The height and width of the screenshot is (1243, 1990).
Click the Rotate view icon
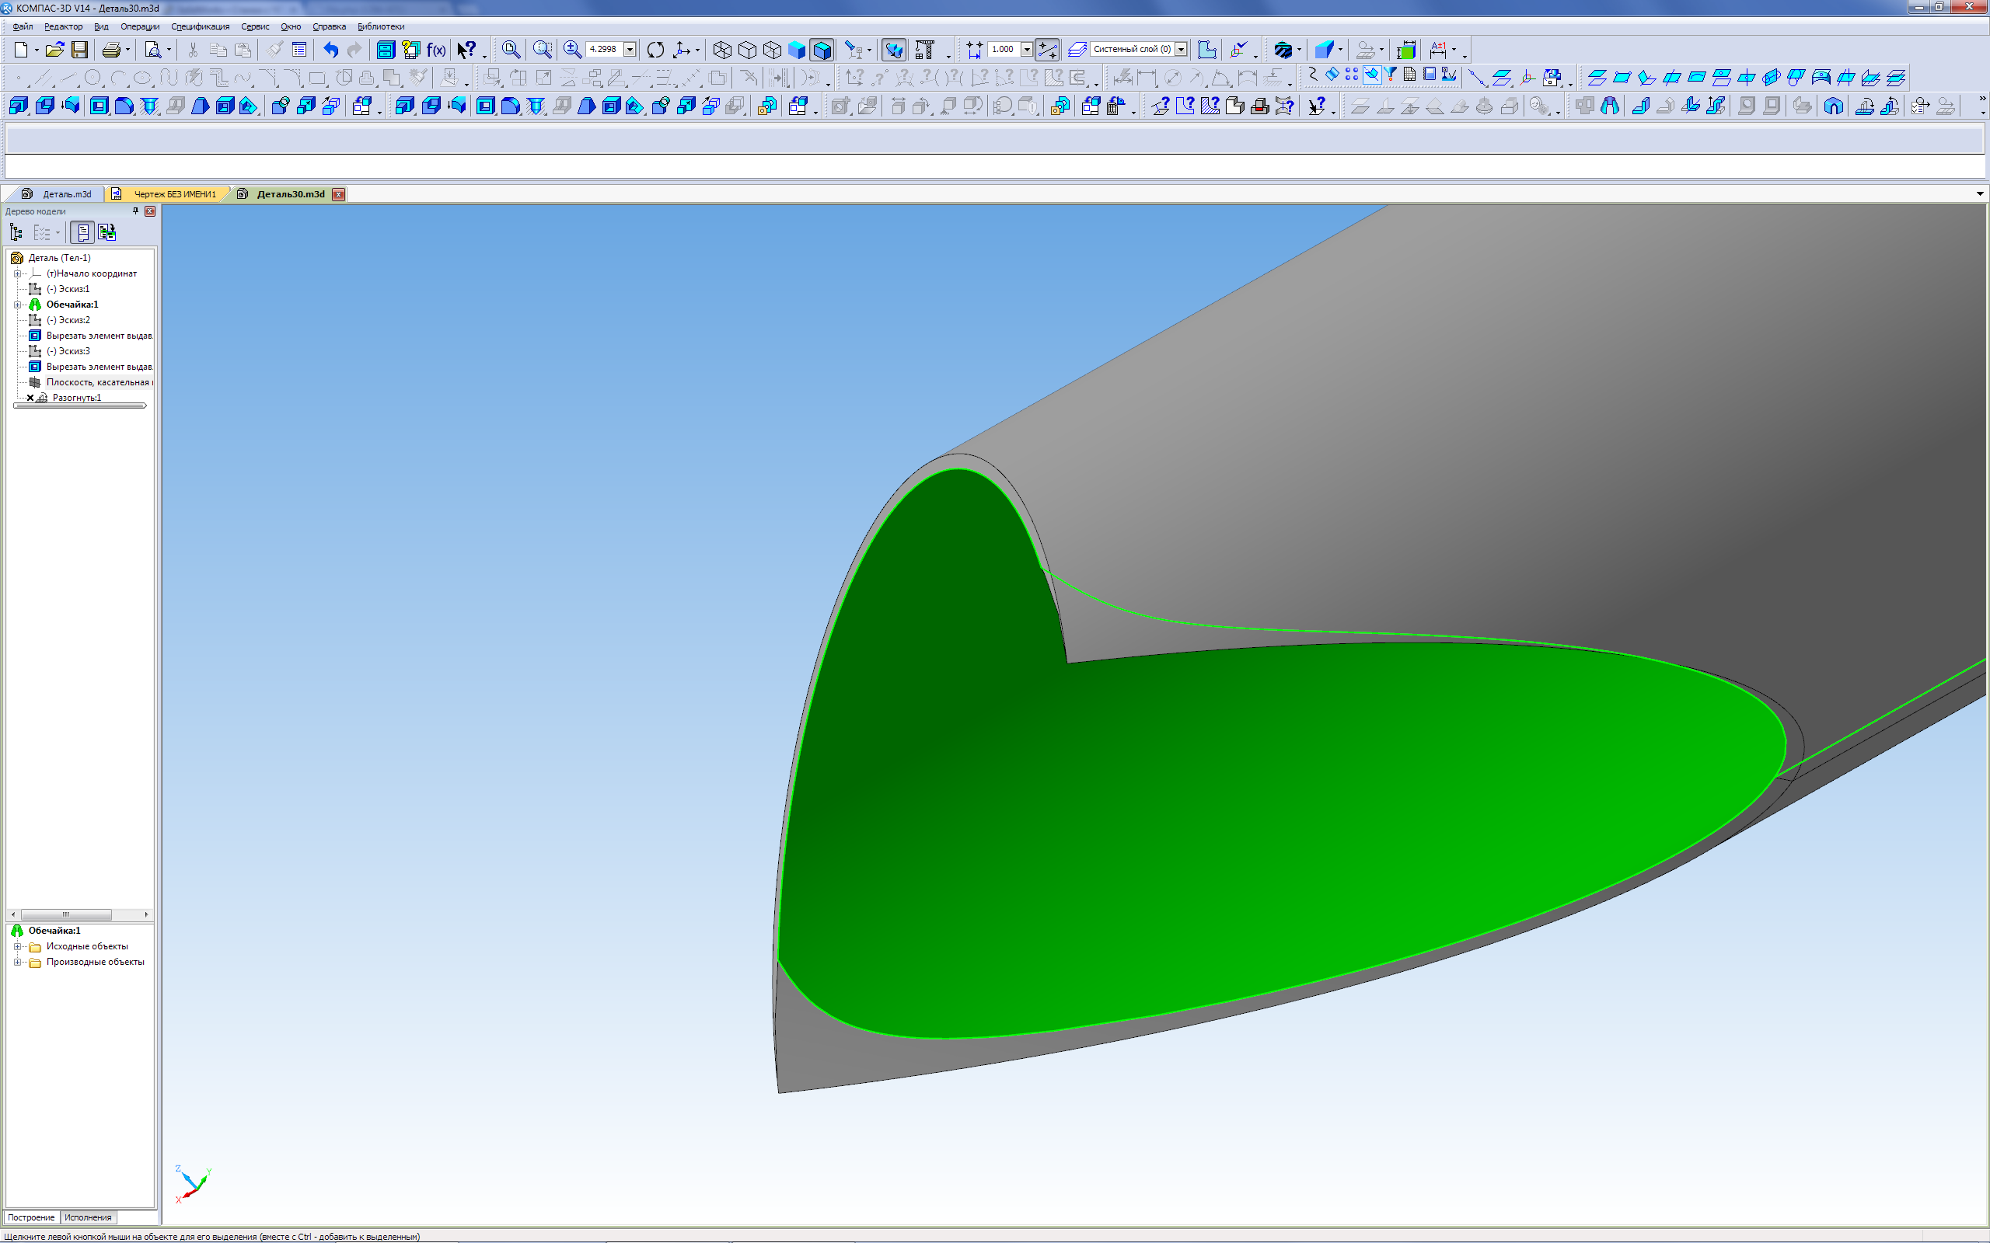[x=655, y=50]
